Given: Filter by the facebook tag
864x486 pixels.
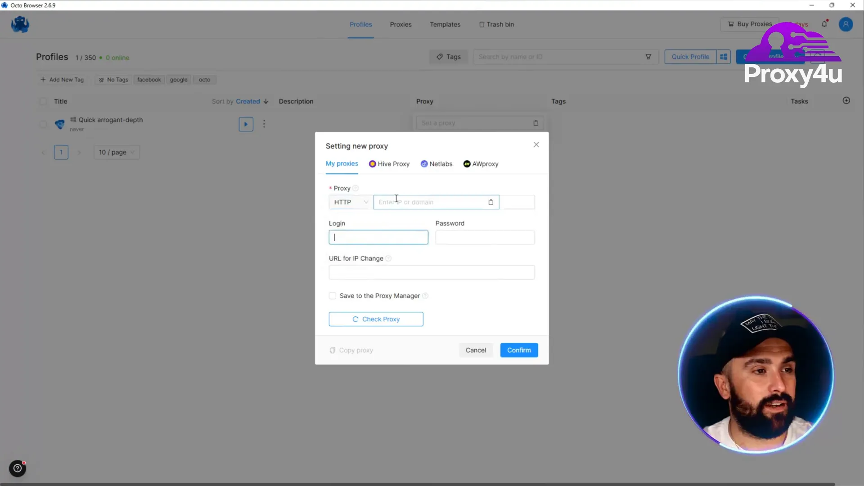Looking at the screenshot, I should tap(149, 80).
